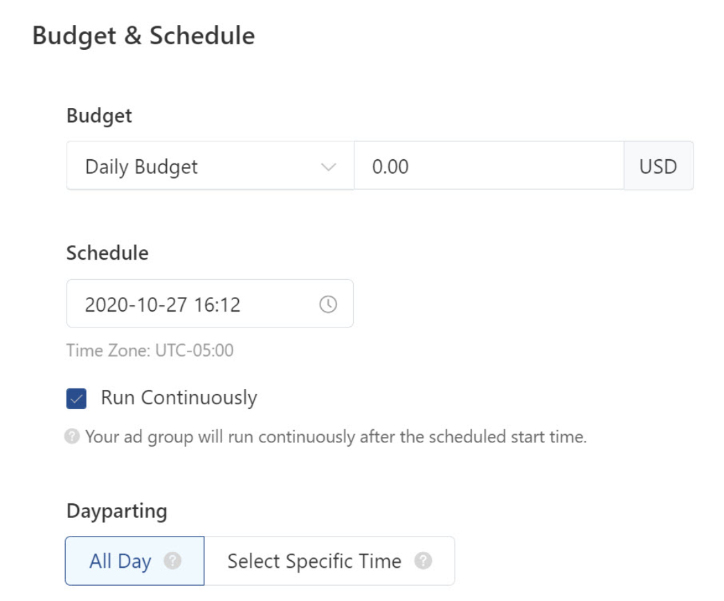The width and height of the screenshot is (724, 601).
Task: Click the help icon next to All Day
Action: 174,561
